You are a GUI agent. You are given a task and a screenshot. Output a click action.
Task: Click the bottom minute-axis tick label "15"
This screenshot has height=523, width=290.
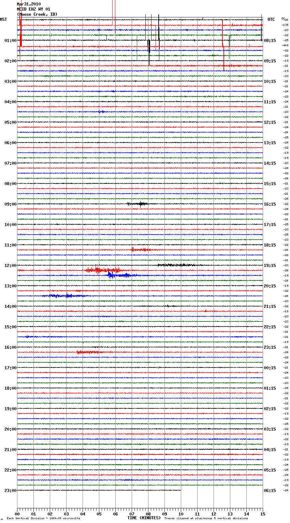coord(263,514)
